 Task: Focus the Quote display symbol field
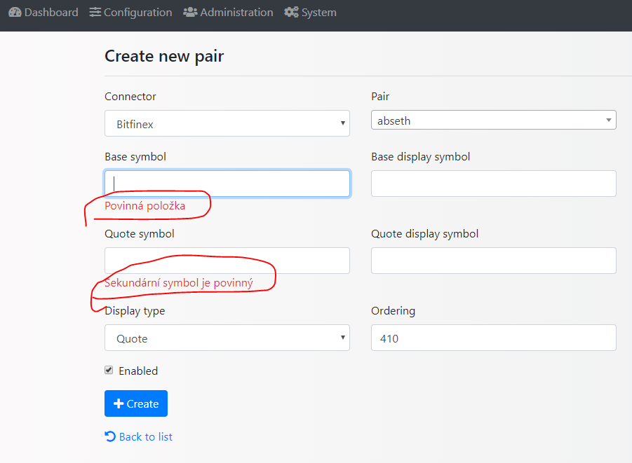pos(493,261)
